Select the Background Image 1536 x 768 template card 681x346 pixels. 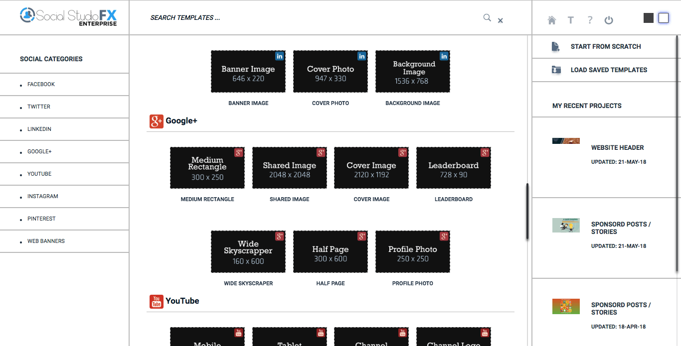[413, 71]
